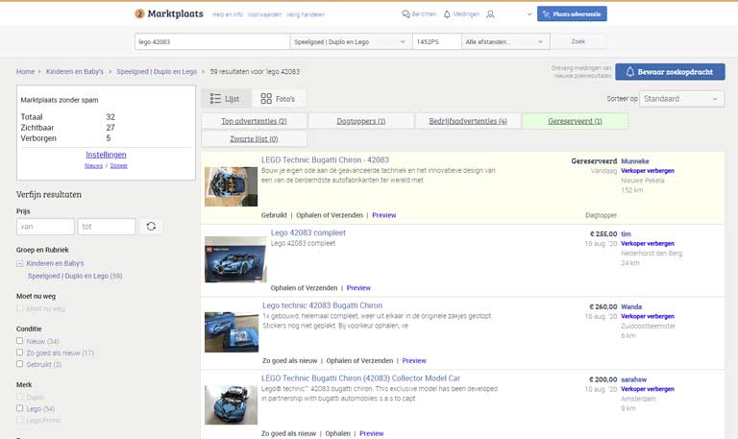Viewport: 738px width, 439px height.
Task: Click into the search field containing lego 42083
Action: coord(212,41)
